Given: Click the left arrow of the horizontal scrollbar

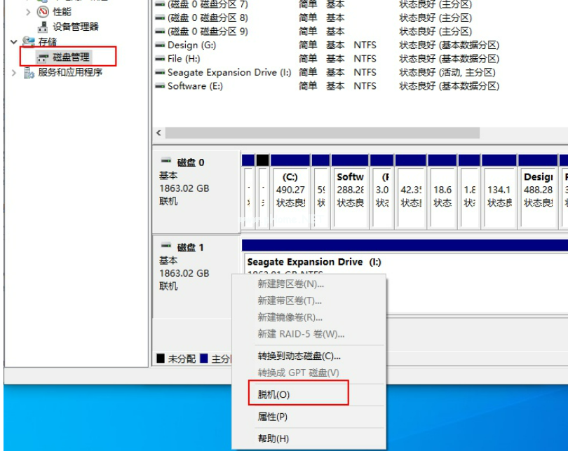Looking at the screenshot, I should tap(159, 133).
